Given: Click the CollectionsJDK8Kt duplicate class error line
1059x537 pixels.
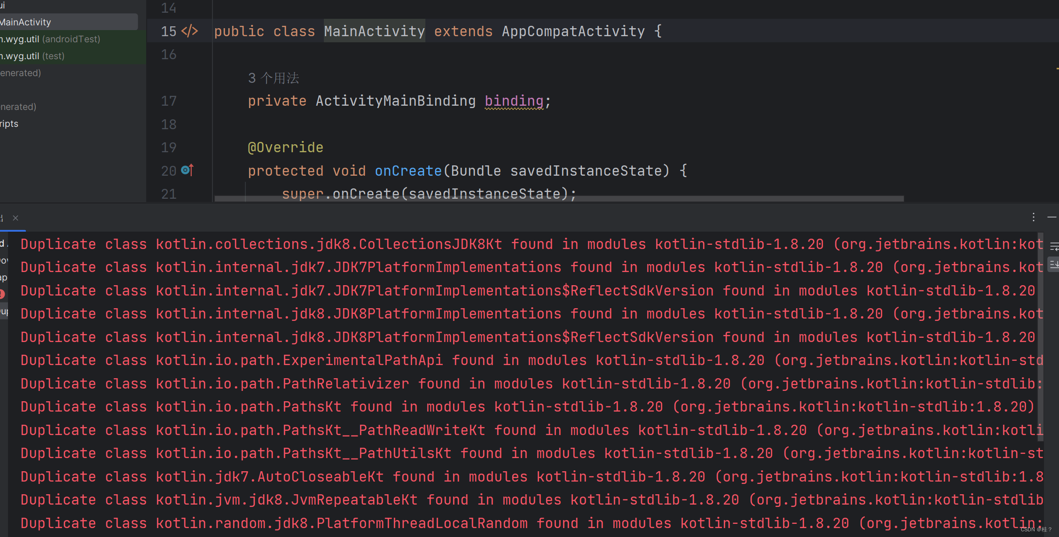Looking at the screenshot, I should click(x=532, y=244).
